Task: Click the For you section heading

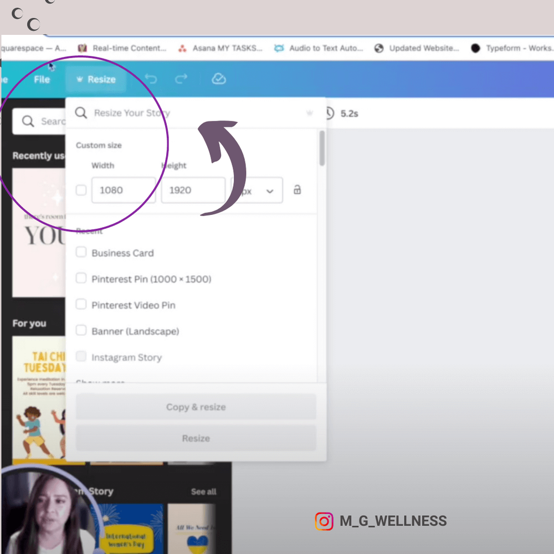Action: tap(29, 324)
